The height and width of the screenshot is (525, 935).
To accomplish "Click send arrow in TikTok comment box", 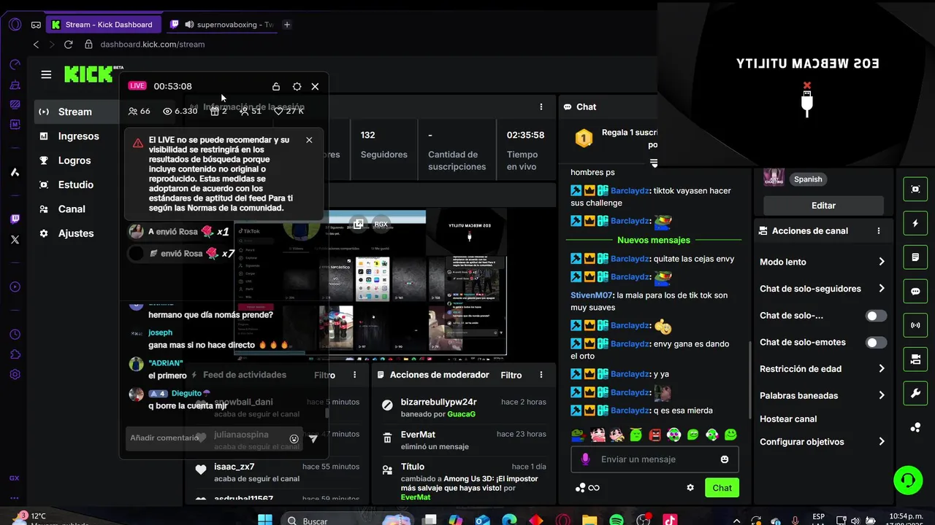I will (313, 438).
